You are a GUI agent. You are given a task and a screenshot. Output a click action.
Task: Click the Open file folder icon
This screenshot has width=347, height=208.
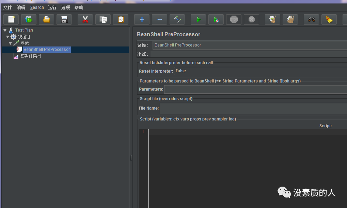(x=46, y=19)
